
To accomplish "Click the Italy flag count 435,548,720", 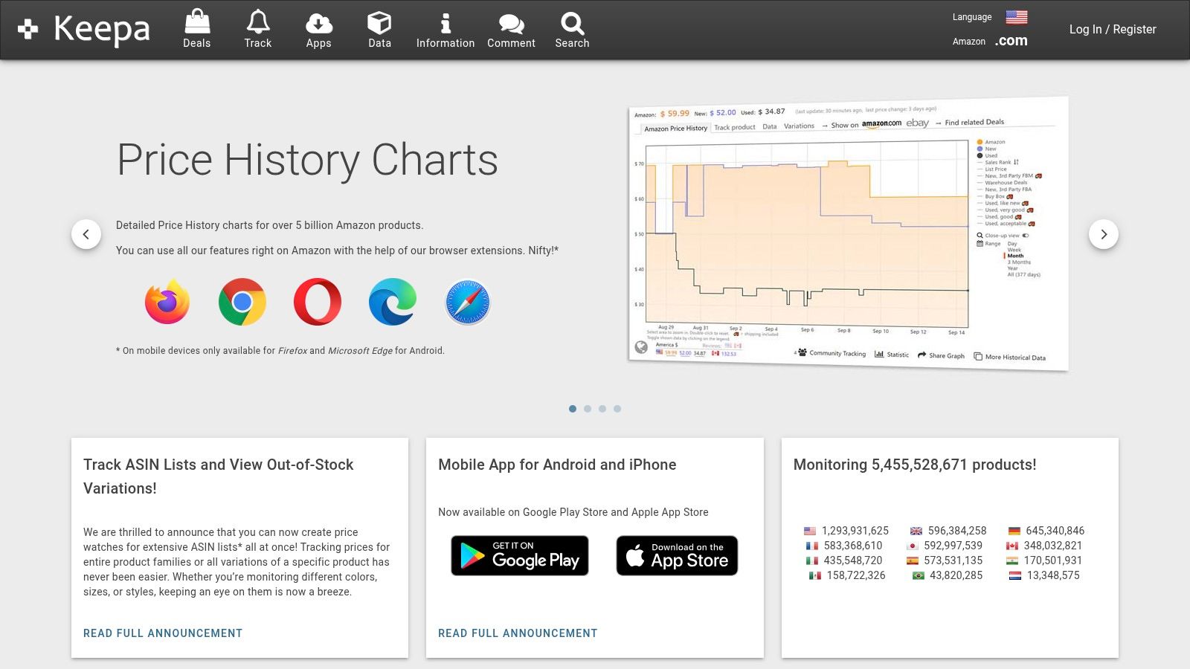I will coord(844,560).
